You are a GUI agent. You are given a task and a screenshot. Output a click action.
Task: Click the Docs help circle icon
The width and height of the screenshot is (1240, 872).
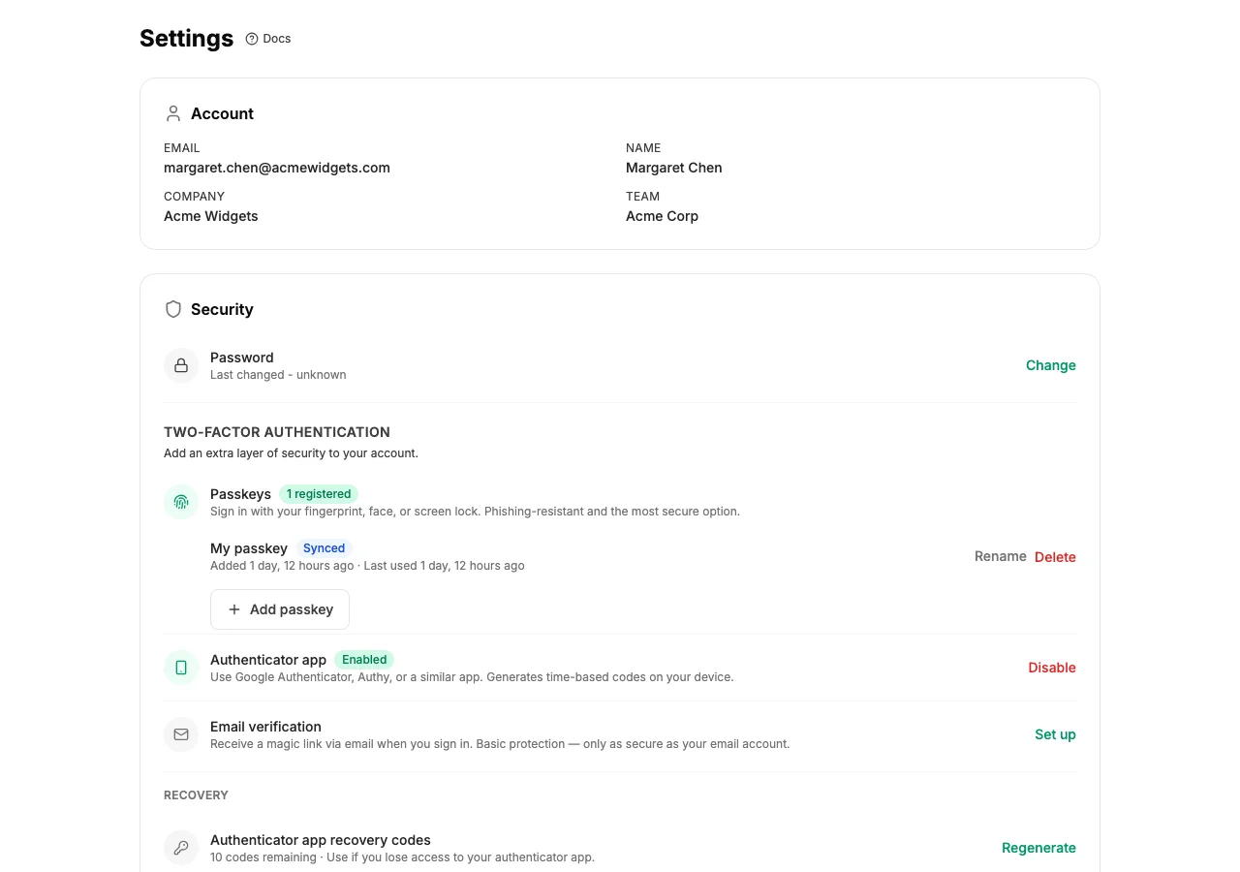252,39
